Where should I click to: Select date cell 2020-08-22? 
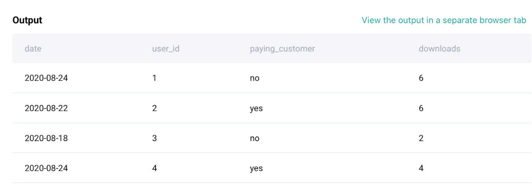tap(46, 109)
